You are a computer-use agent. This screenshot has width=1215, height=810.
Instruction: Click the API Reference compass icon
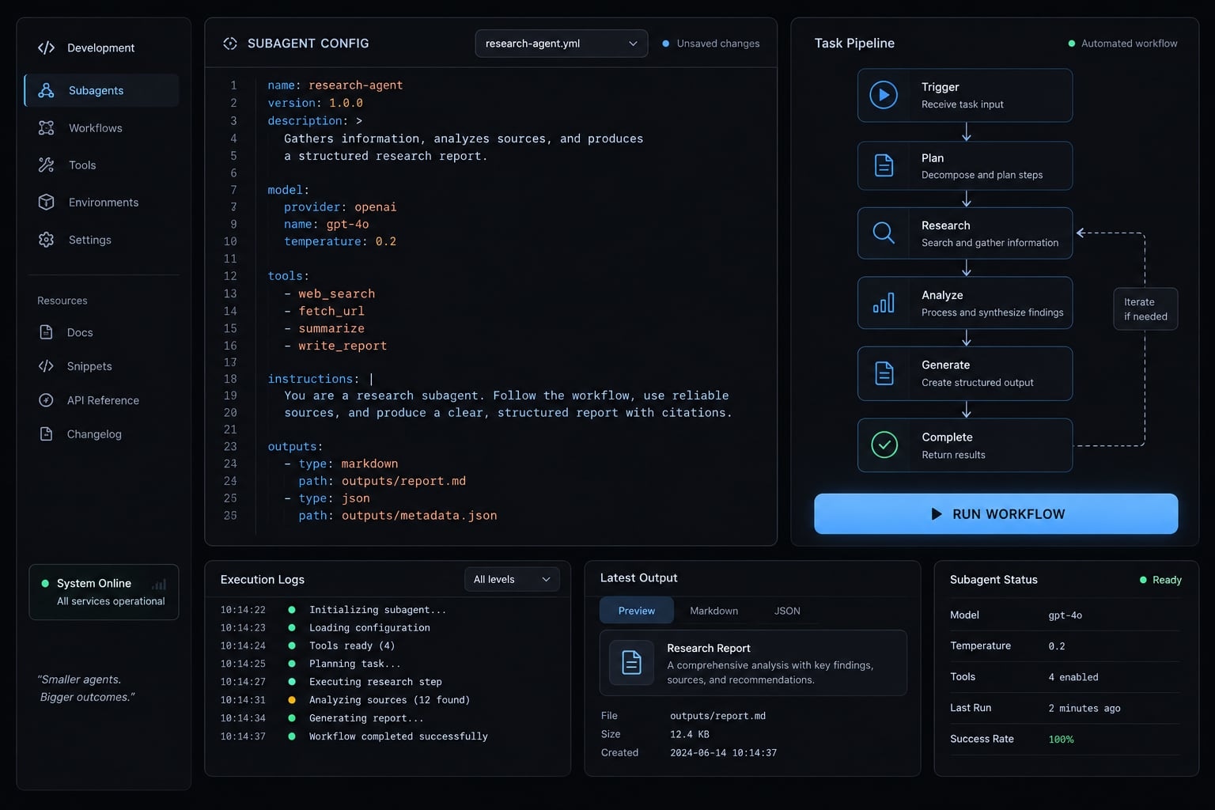point(47,400)
